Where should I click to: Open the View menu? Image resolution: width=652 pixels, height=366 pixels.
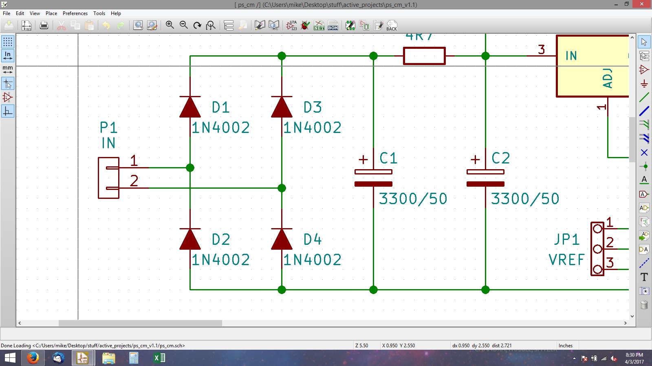pos(35,13)
